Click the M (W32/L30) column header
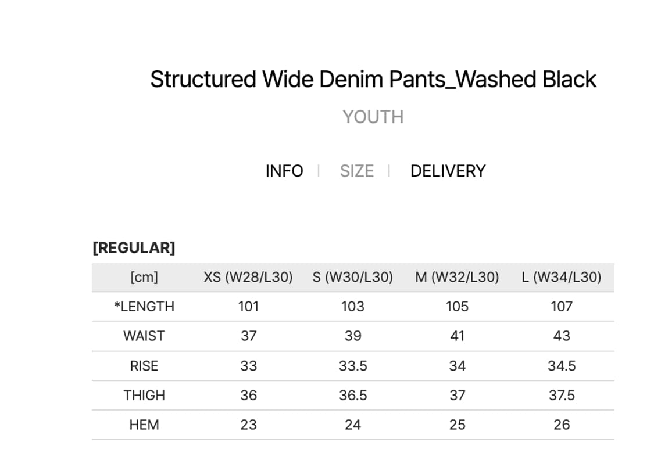 (x=457, y=277)
